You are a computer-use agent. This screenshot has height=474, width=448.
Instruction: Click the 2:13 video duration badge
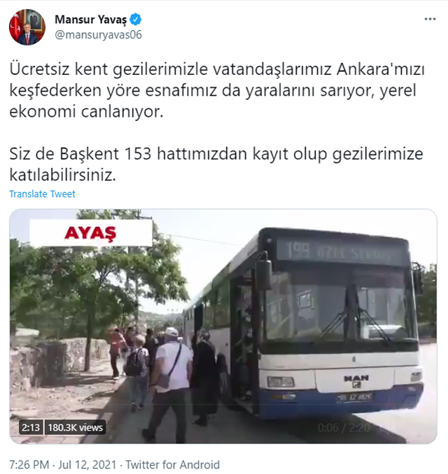coord(31,427)
